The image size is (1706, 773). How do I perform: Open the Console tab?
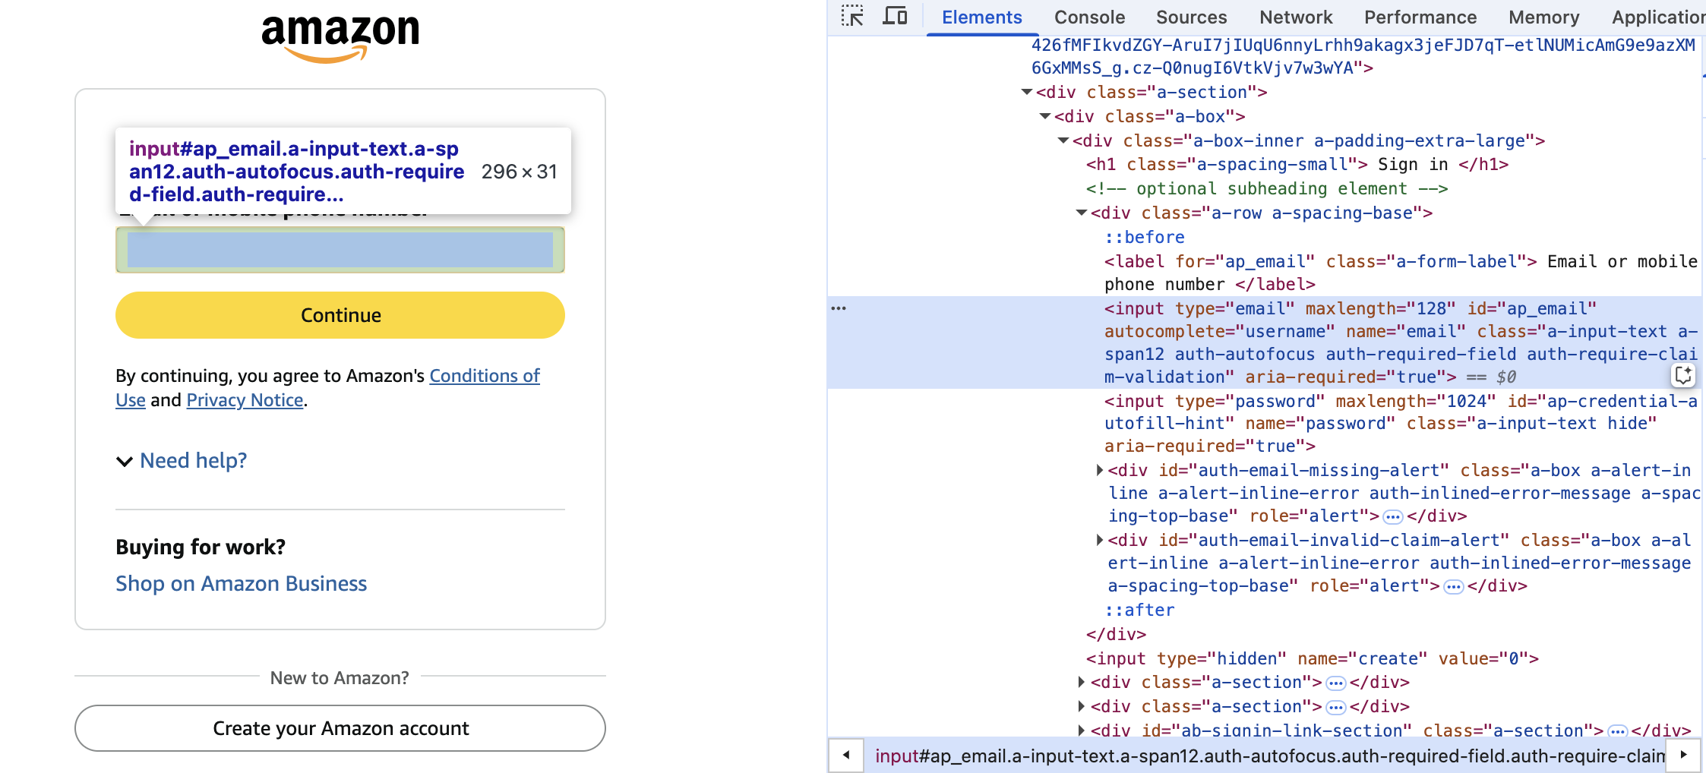1089,17
